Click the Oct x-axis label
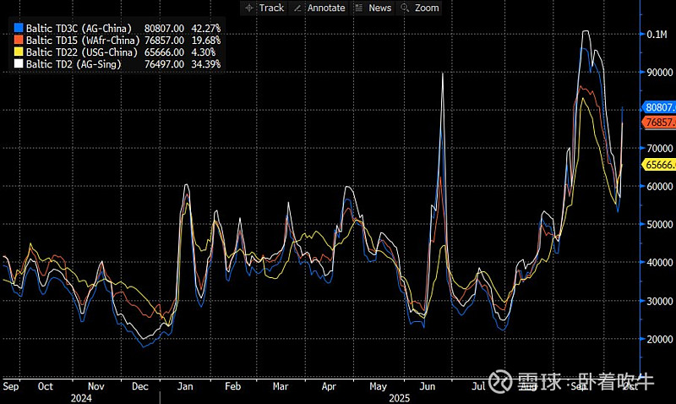The width and height of the screenshot is (676, 404). click(46, 386)
